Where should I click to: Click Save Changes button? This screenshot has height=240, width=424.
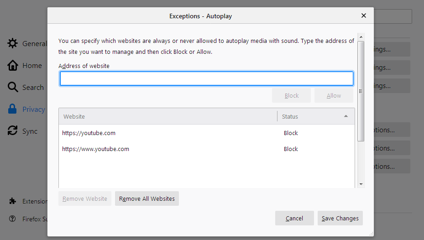point(340,218)
